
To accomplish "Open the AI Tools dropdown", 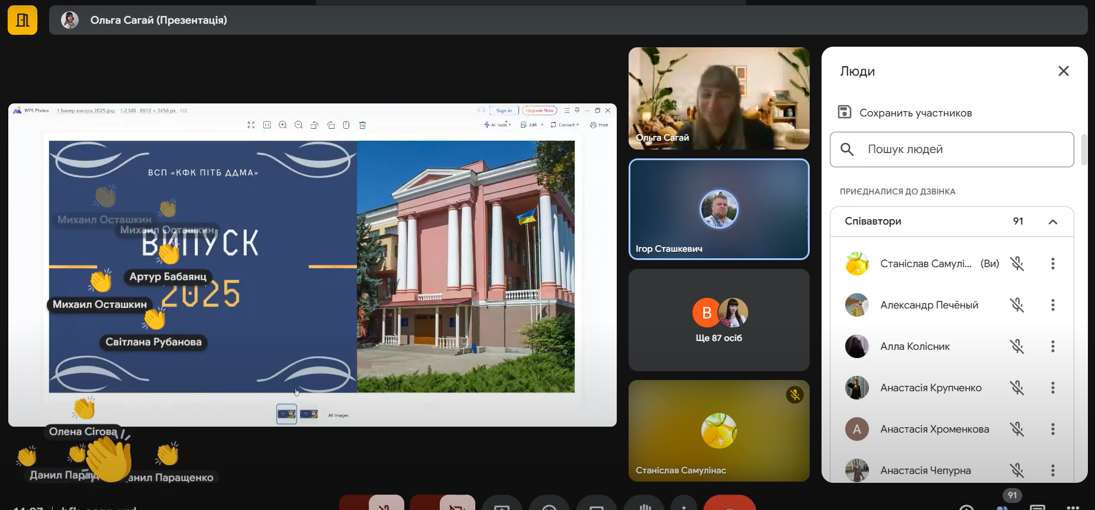I will [497, 125].
